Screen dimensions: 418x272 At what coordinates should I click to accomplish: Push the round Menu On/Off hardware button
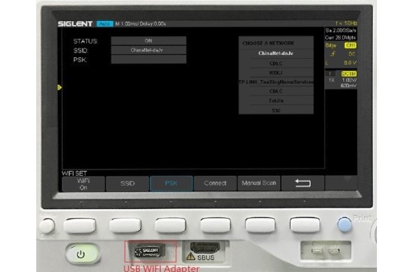[x=47, y=226]
